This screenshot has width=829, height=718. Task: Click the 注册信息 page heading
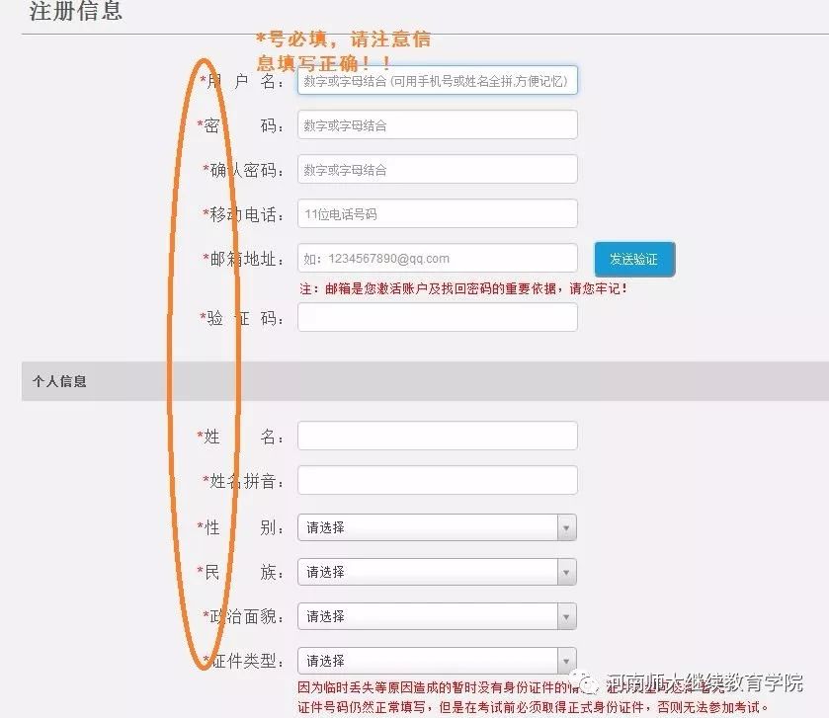click(x=76, y=12)
